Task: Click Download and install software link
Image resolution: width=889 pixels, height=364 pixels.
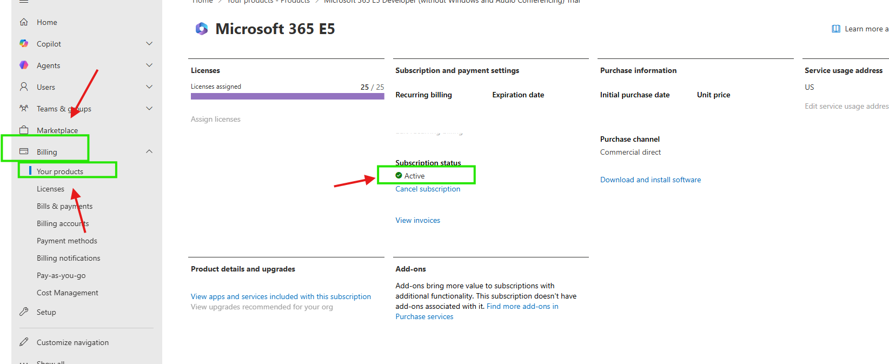Action: (651, 180)
